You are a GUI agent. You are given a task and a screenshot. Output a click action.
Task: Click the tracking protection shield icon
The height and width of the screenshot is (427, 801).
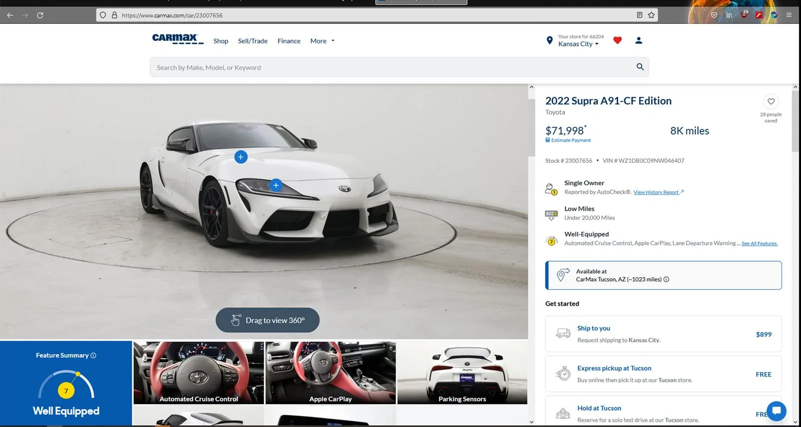click(103, 15)
